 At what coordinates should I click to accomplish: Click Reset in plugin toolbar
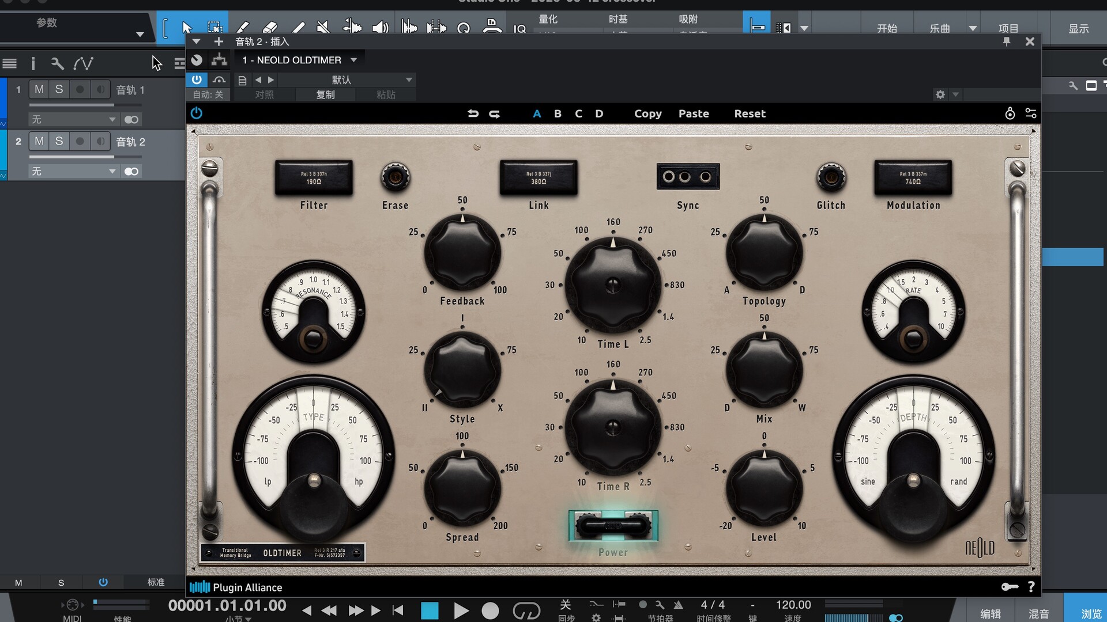[750, 113]
